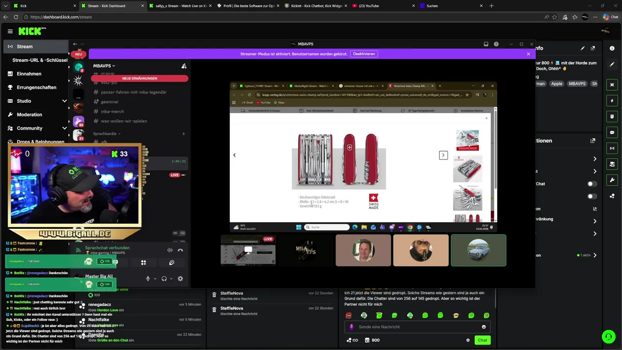
Task: Open Discord user settings gear
Action: [x=180, y=279]
